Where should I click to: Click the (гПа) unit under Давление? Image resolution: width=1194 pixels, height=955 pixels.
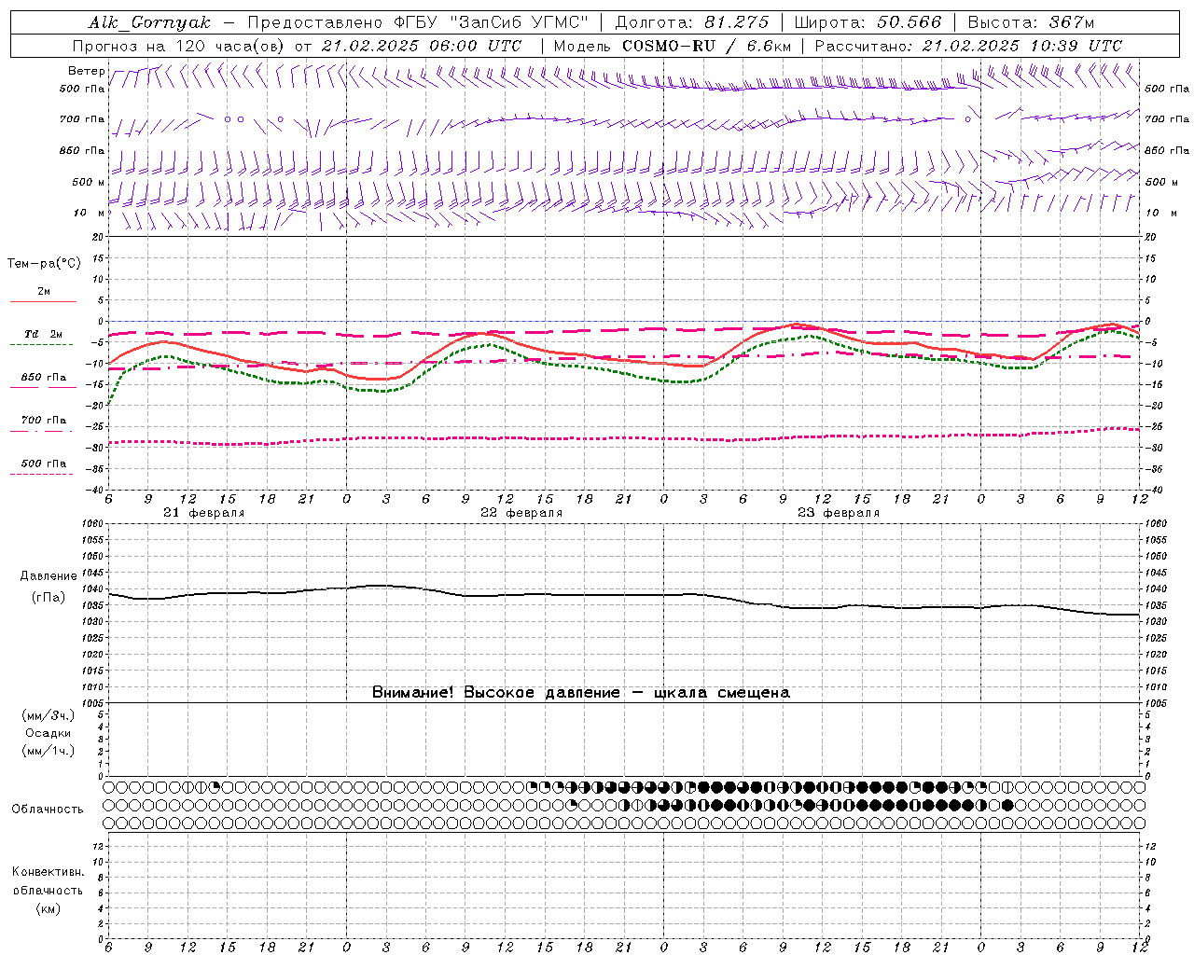pos(48,597)
